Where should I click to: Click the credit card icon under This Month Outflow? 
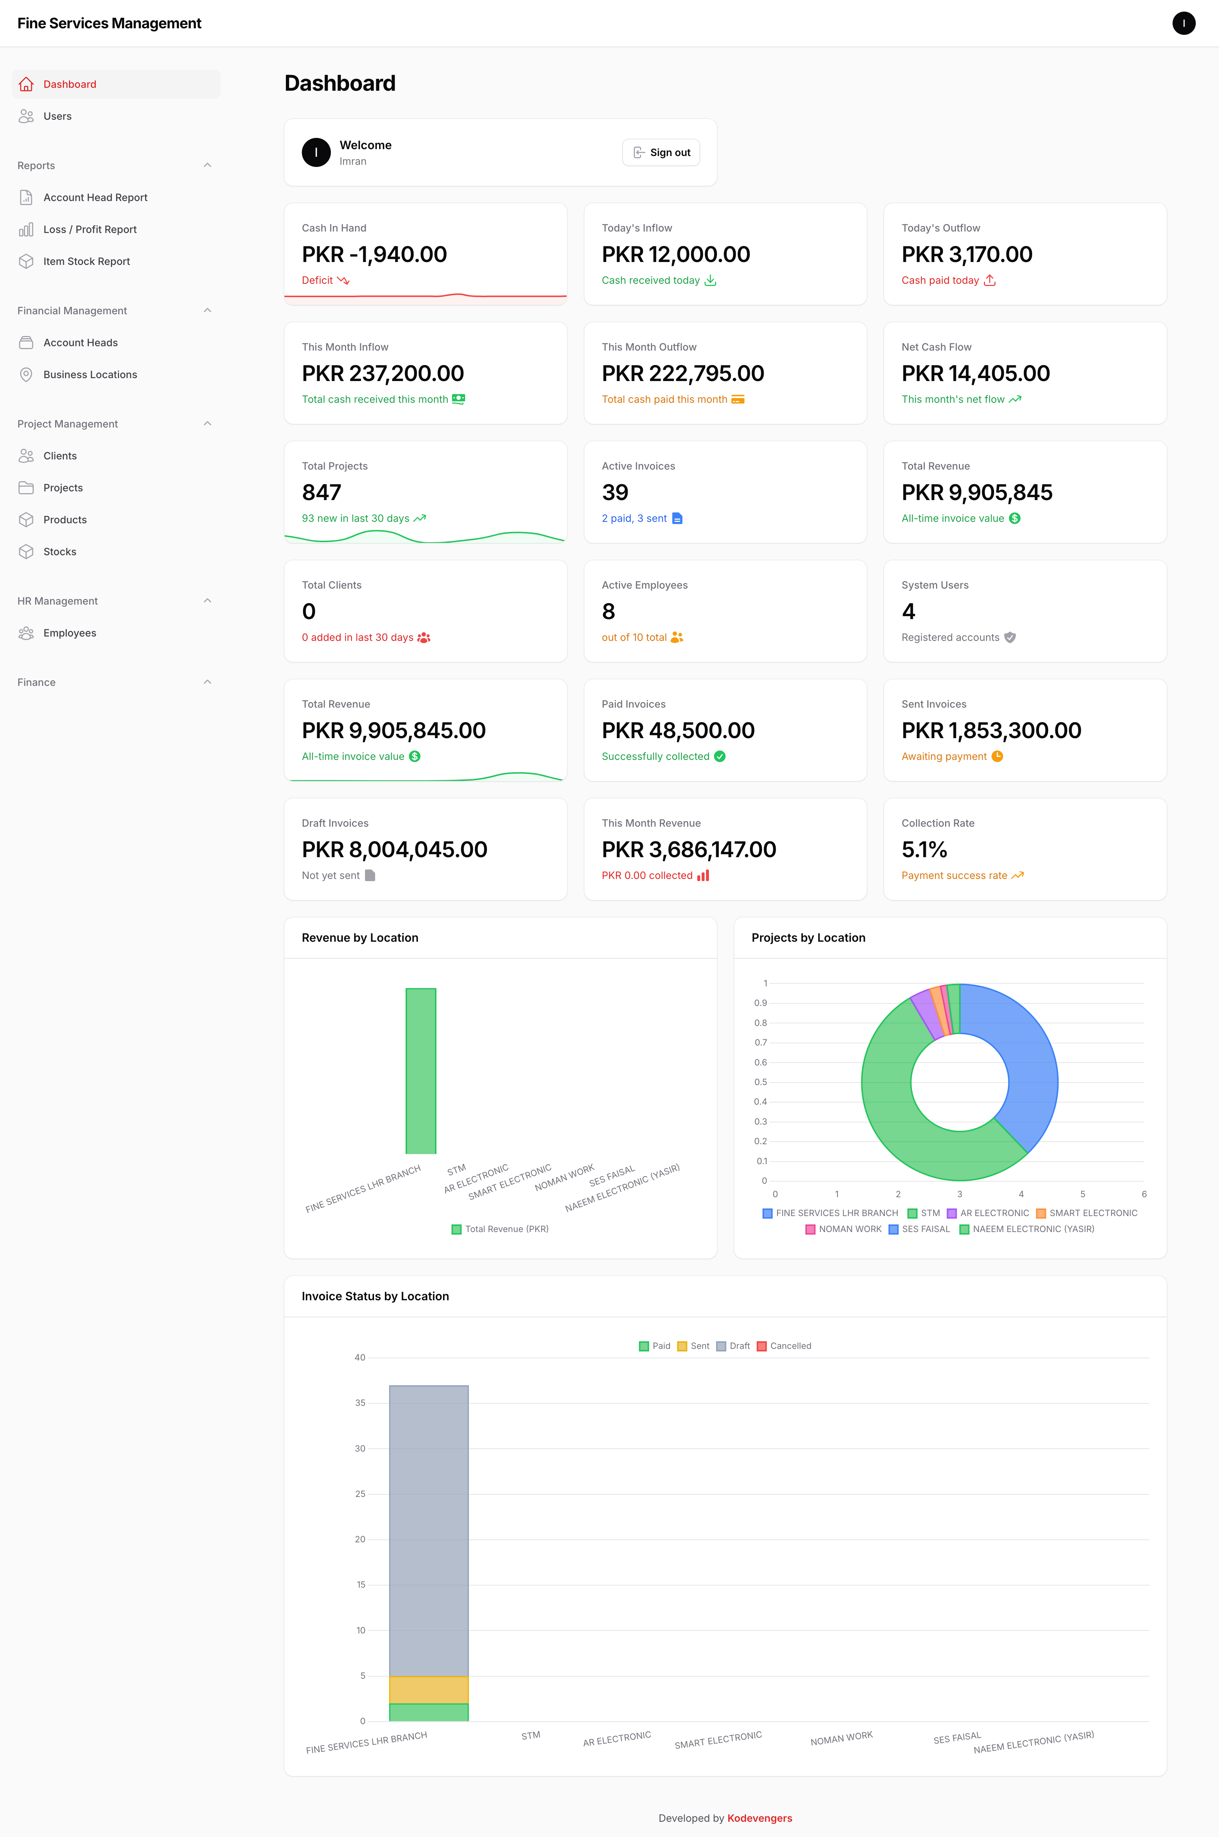pos(738,400)
